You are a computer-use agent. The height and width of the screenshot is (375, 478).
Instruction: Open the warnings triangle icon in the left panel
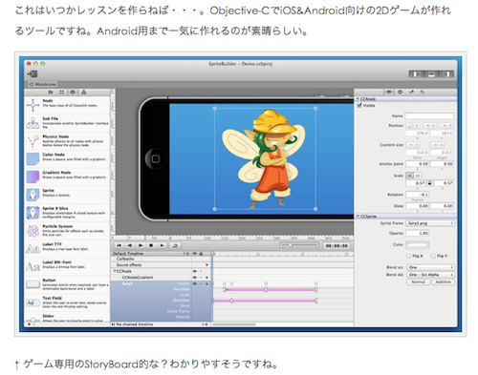83,93
